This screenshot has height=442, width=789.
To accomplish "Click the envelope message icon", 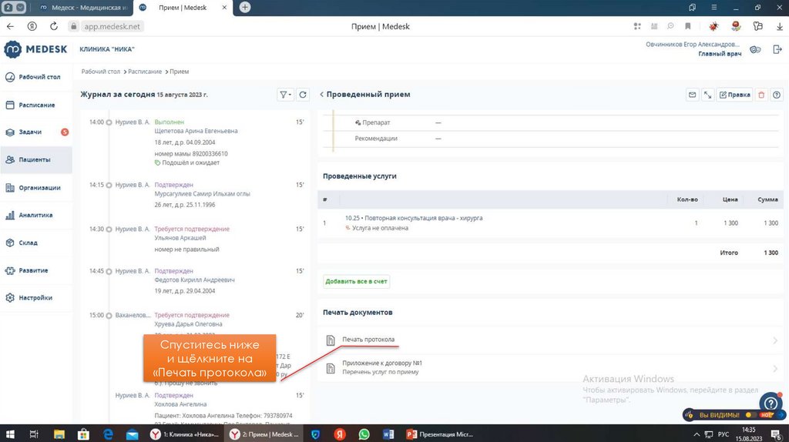I will click(x=693, y=95).
